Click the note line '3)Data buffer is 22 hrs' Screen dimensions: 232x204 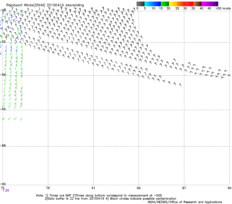(x=110, y=199)
